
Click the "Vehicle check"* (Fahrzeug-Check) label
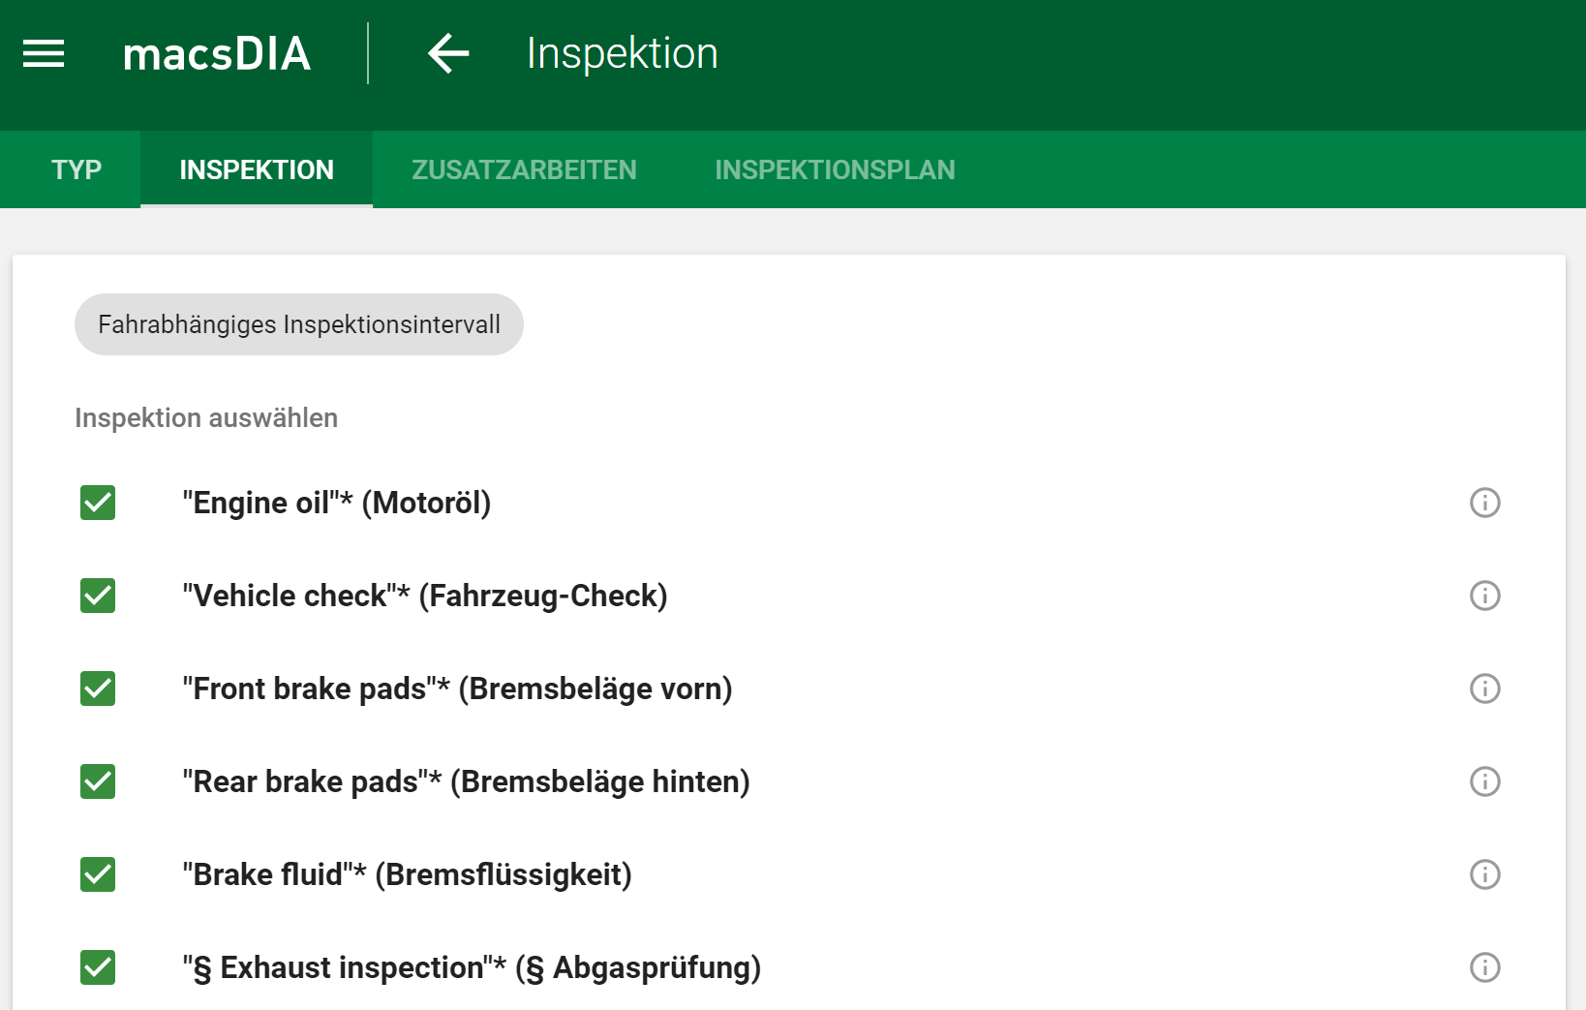(425, 596)
